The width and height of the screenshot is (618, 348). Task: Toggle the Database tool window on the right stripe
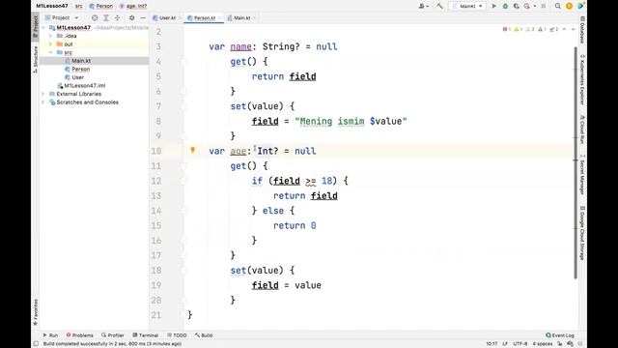click(x=582, y=30)
